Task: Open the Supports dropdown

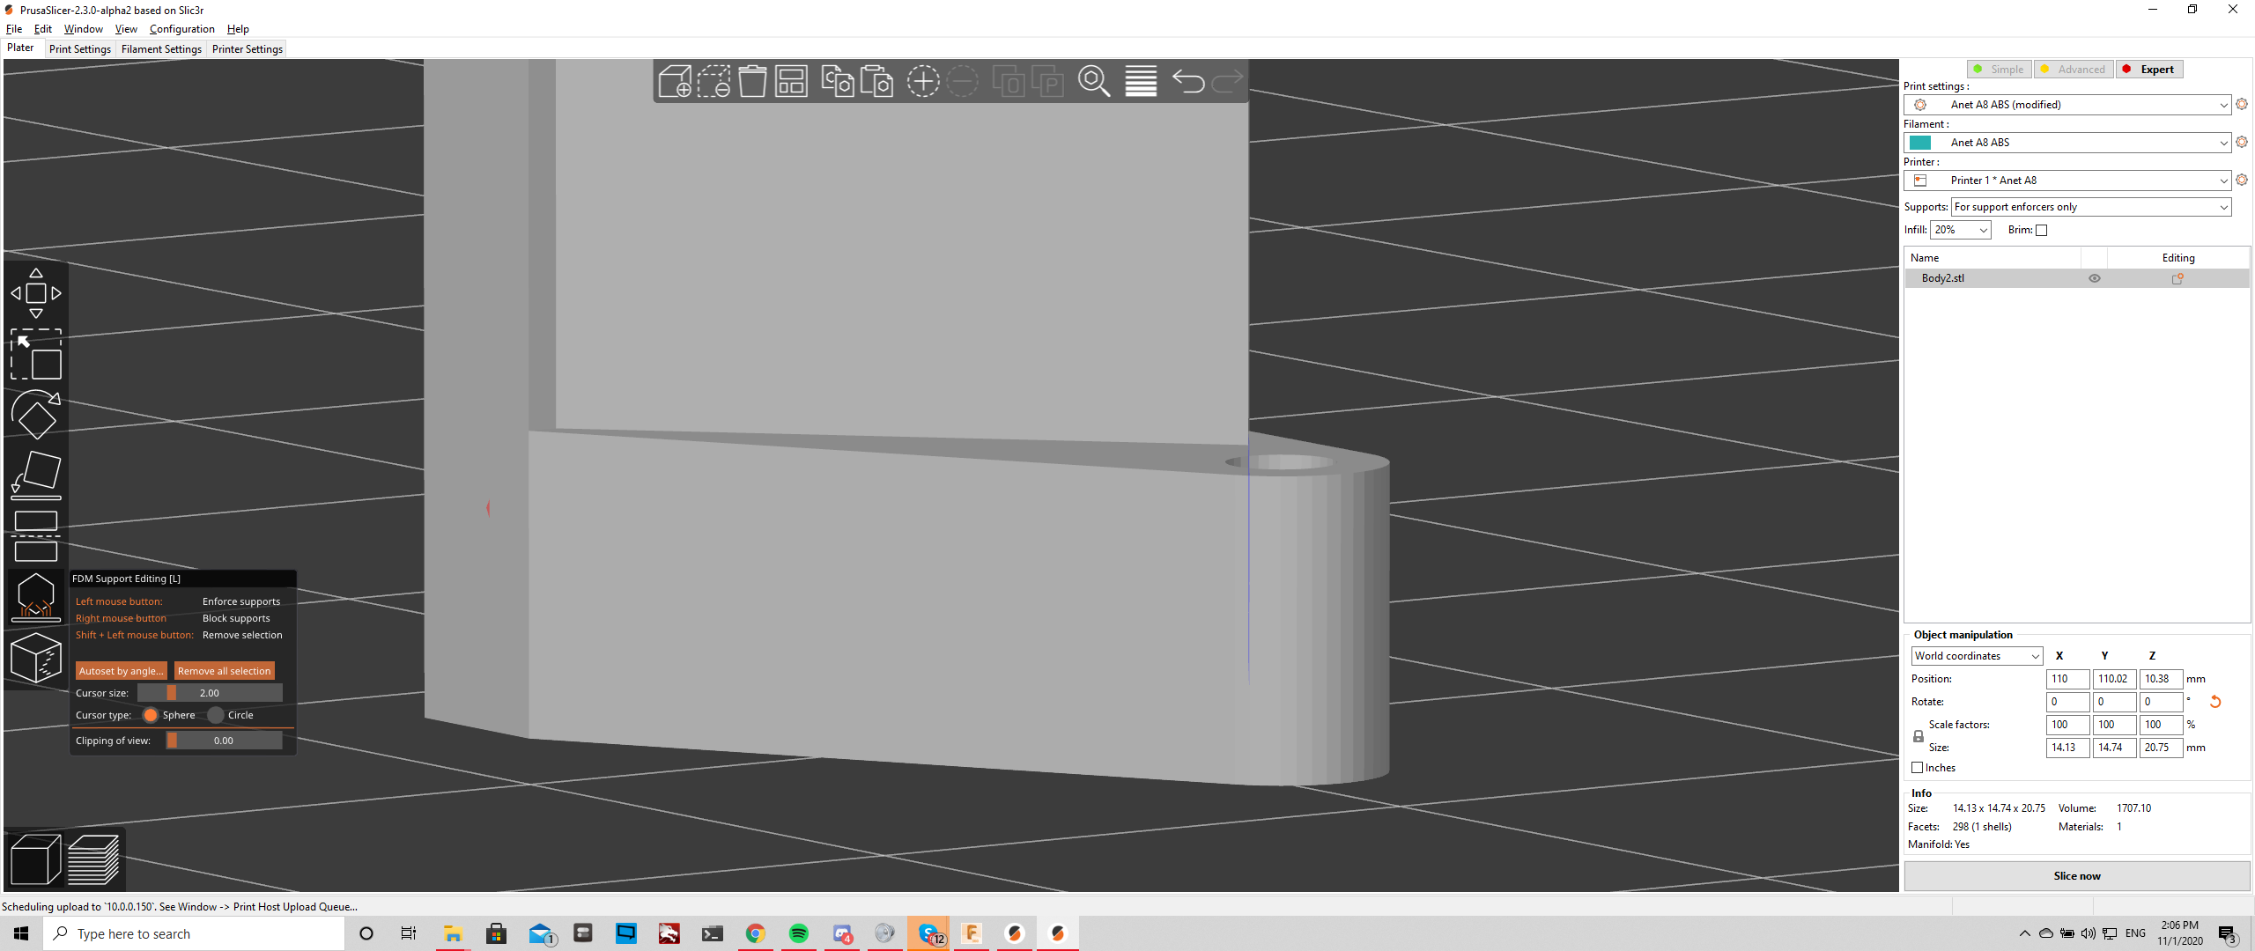Action: 2091,207
